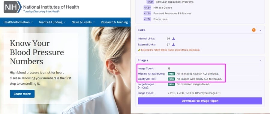
Task: Open the Health Information menu
Action: point(18,22)
